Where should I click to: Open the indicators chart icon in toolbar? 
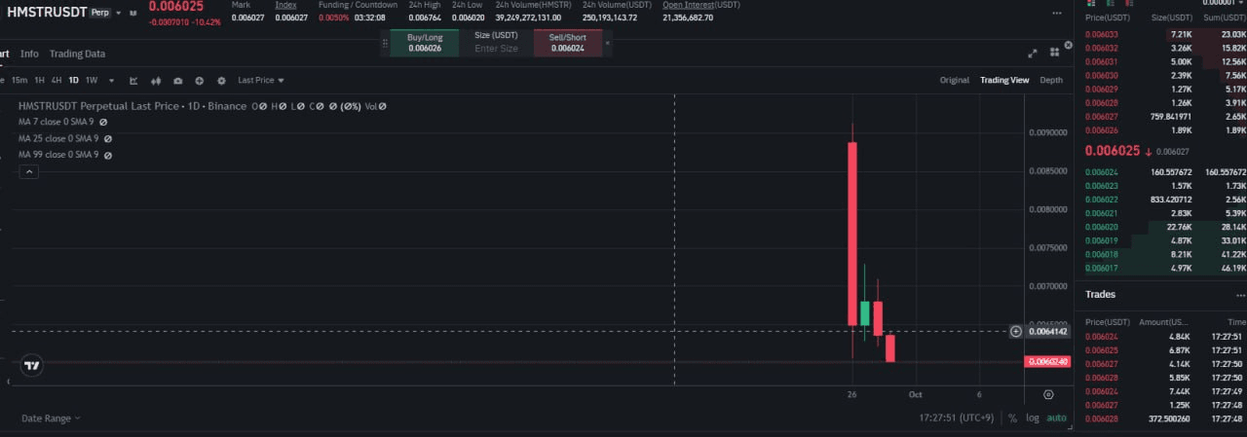[133, 80]
